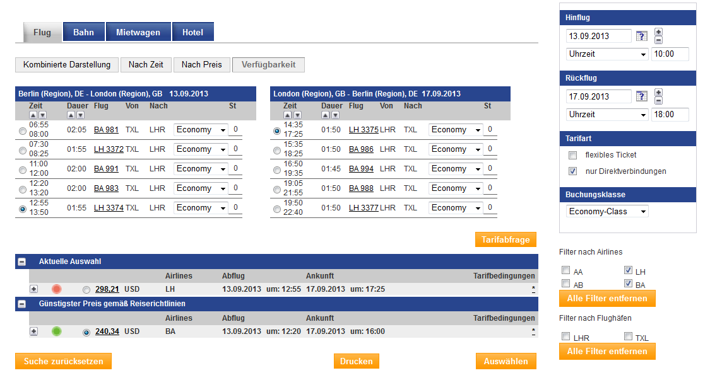Click the green status circle for 240,34 fare
Image resolution: width=710 pixels, height=385 pixels.
pos(57,331)
